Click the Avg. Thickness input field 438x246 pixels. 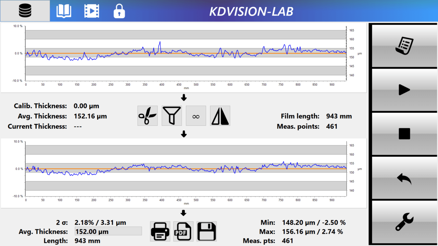point(108,231)
